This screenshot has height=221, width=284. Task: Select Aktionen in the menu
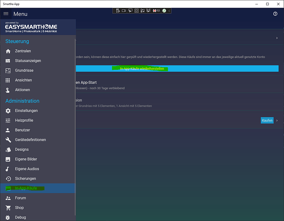pos(23,90)
